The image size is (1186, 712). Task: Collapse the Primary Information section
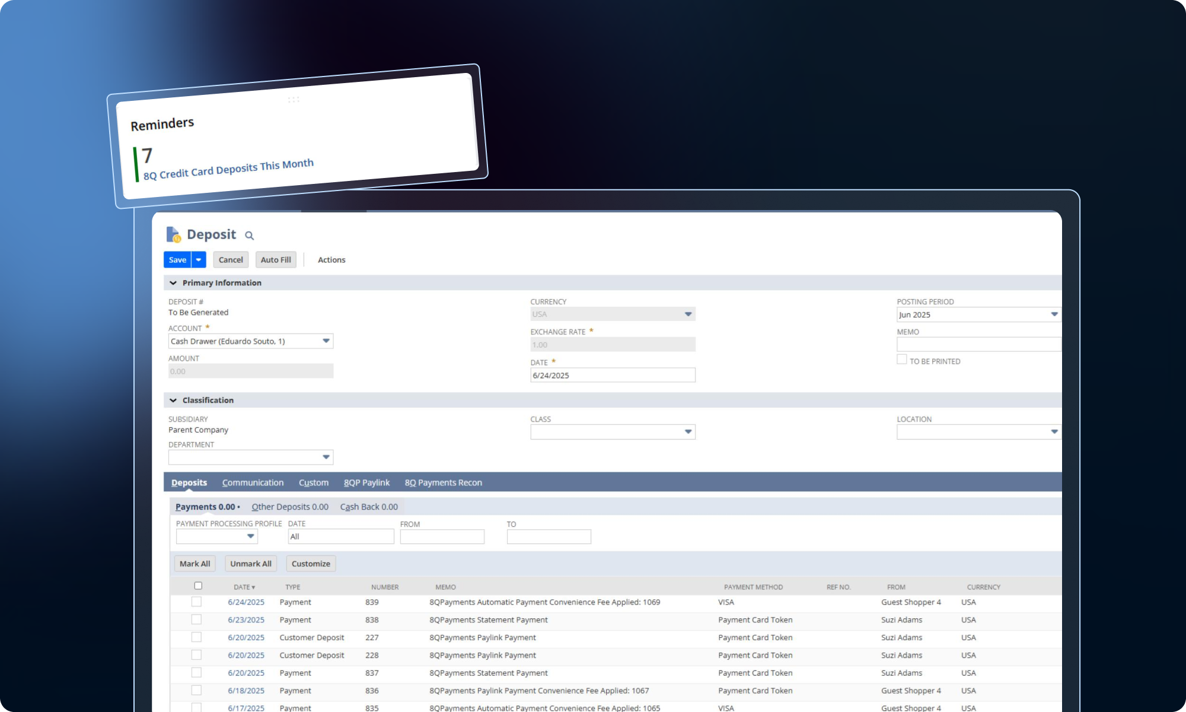click(x=173, y=283)
